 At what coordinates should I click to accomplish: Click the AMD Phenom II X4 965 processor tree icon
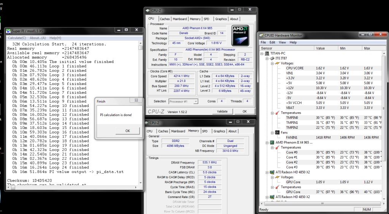272,142
